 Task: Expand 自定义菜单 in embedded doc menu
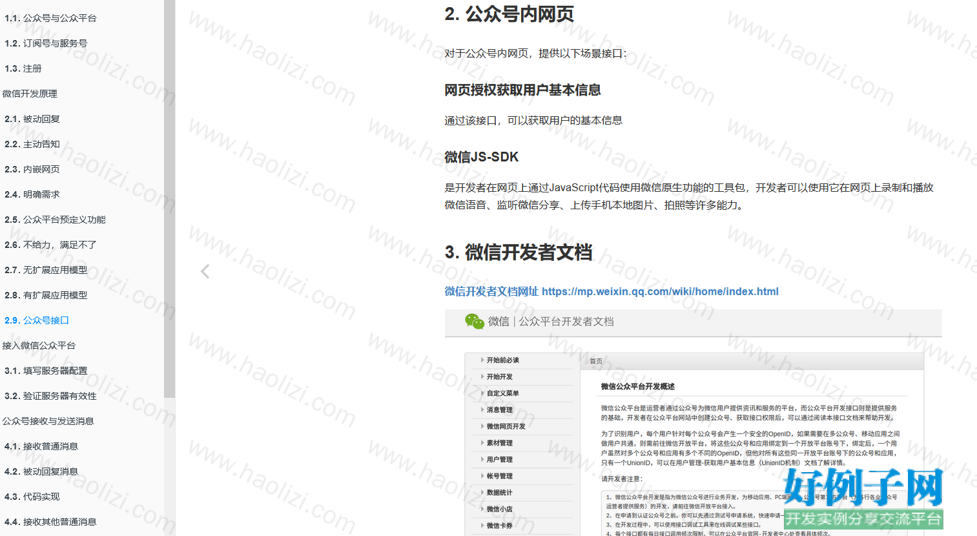(x=503, y=393)
